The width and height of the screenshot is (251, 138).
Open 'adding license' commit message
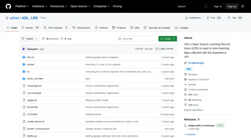click(93, 114)
